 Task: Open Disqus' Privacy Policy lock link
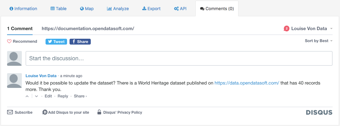click(99, 112)
